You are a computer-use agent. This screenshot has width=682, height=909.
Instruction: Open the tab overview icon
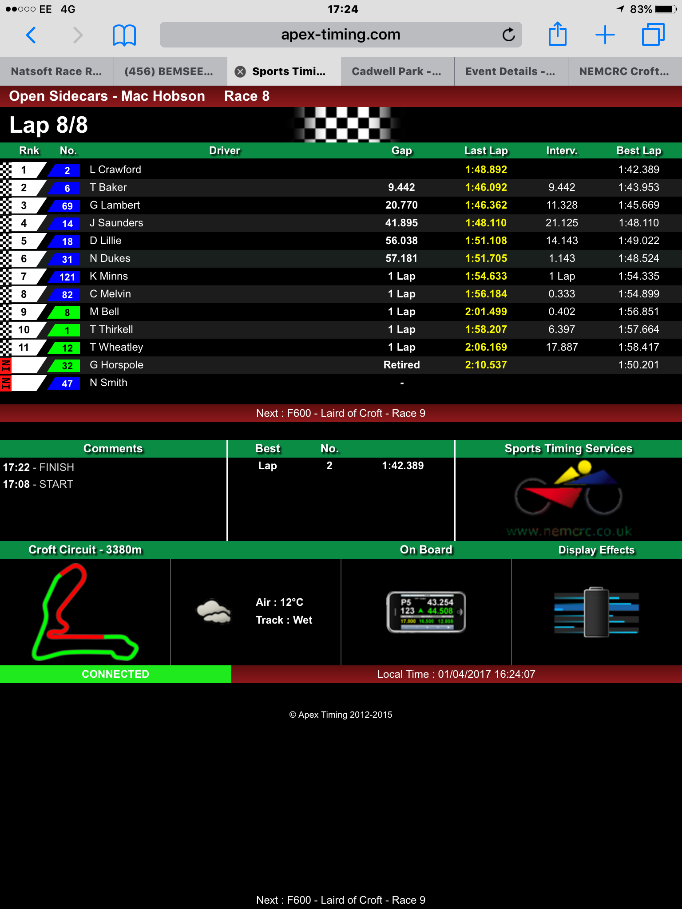tap(653, 35)
